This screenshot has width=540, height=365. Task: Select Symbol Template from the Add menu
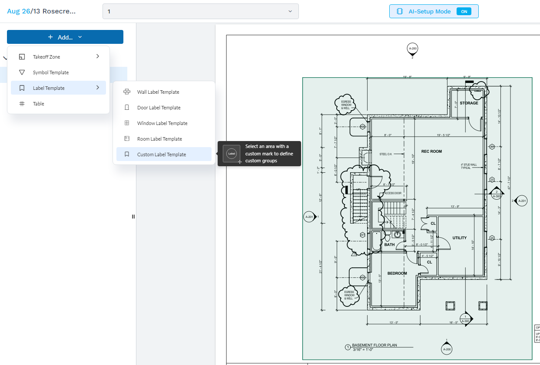coord(51,72)
